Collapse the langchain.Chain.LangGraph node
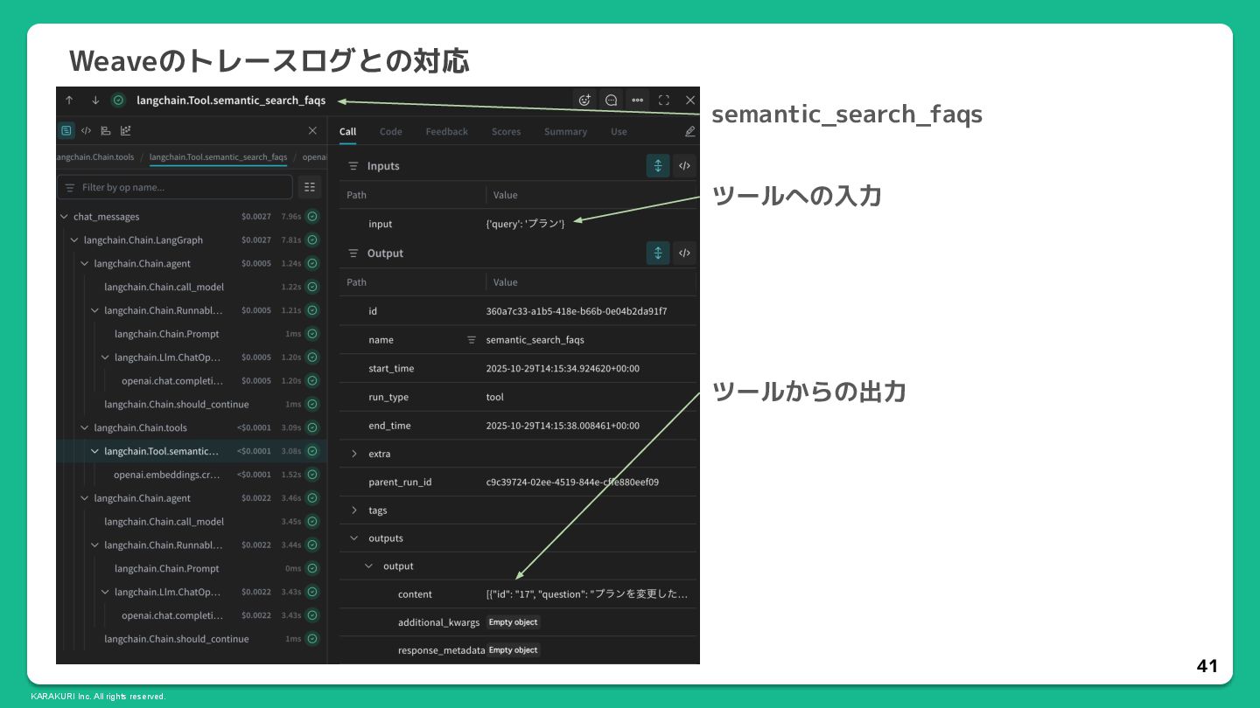Image resolution: width=1260 pixels, height=708 pixels. [74, 240]
